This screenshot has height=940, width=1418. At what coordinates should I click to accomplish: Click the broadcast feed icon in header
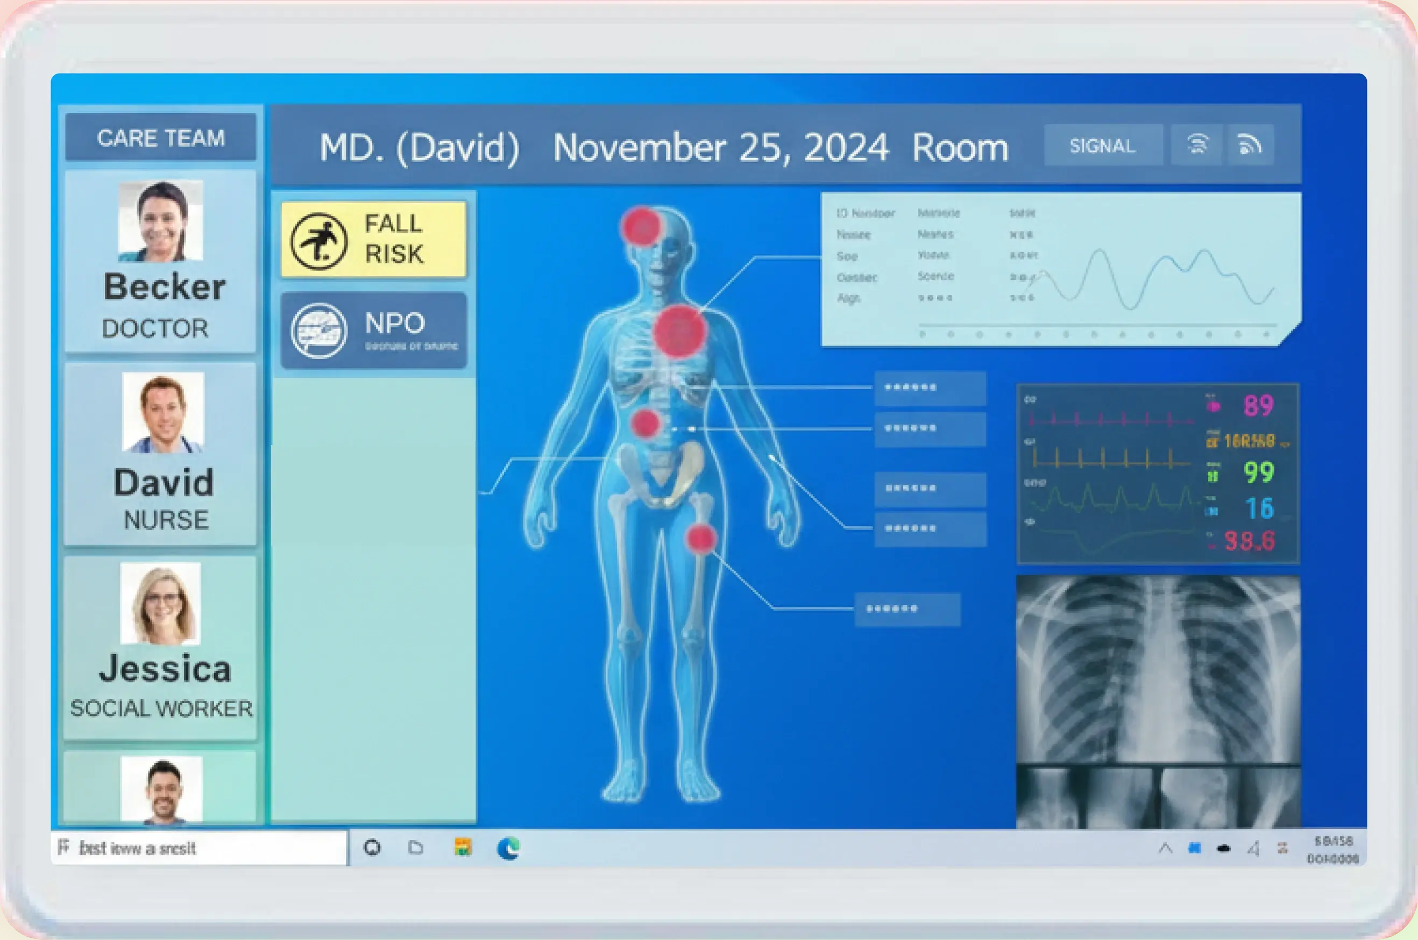pos(1250,145)
